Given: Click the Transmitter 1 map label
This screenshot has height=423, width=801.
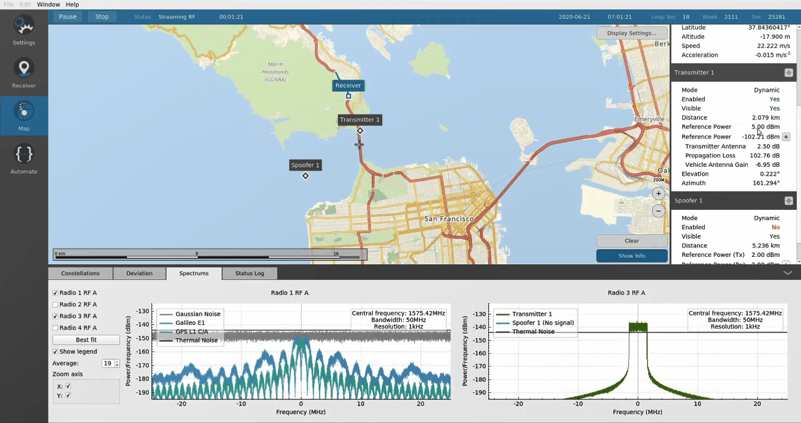Looking at the screenshot, I should 360,119.
